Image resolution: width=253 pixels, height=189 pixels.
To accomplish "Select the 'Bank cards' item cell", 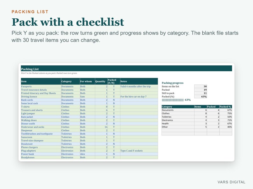I will pos(41,100).
